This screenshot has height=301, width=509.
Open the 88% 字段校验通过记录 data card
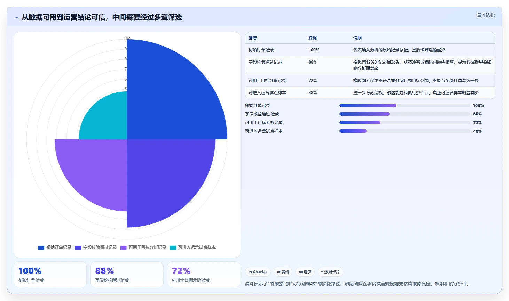pos(127,275)
